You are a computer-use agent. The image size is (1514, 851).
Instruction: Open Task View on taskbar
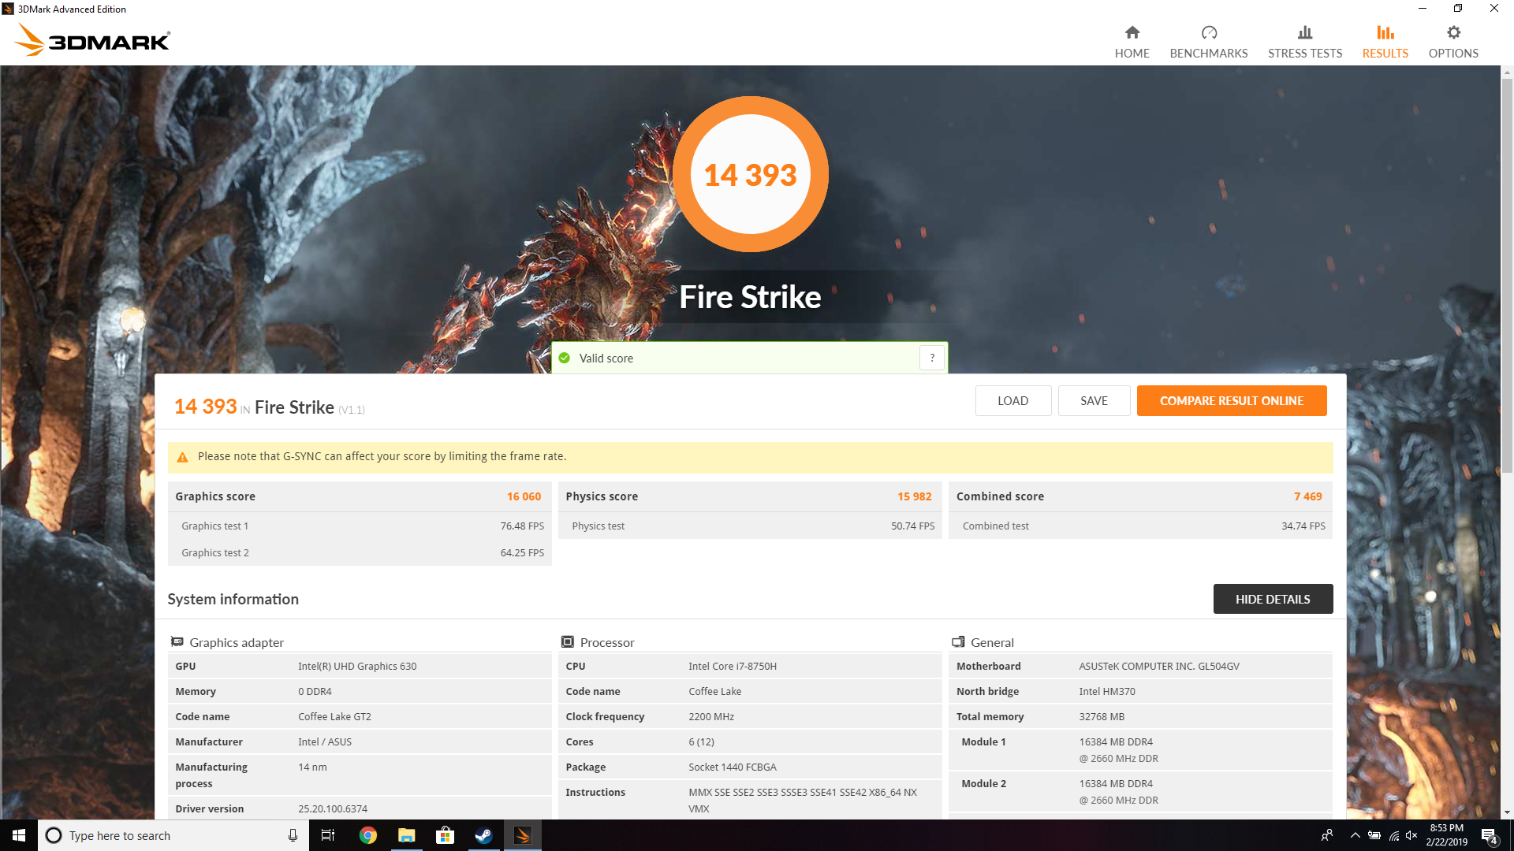(x=328, y=835)
